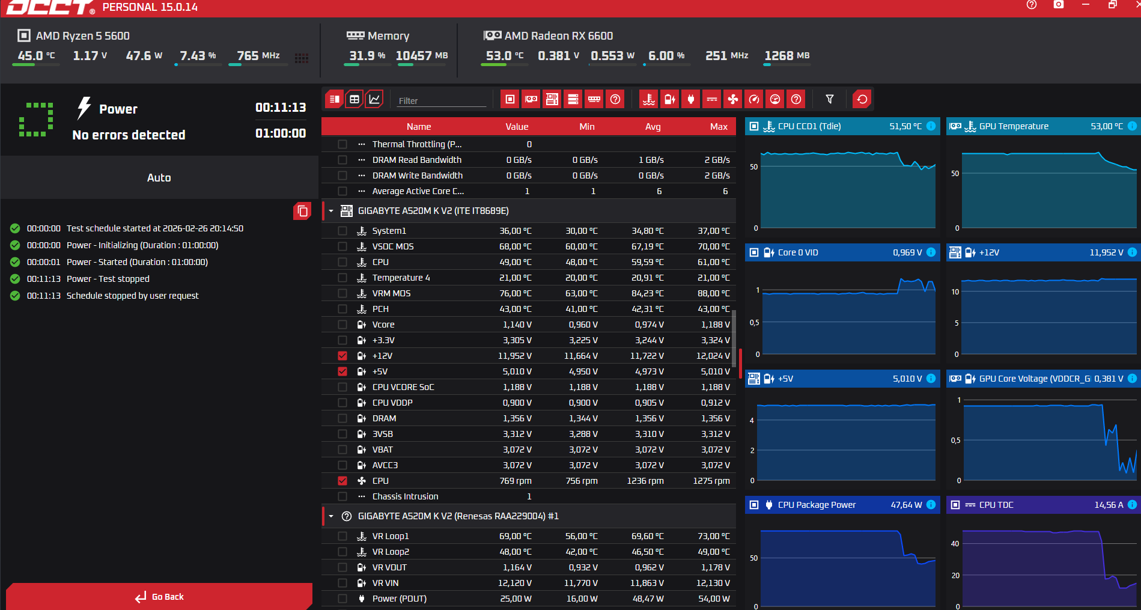The height and width of the screenshot is (610, 1141).
Task: Open per-core grid next to CPU frequency
Action: [x=302, y=58]
